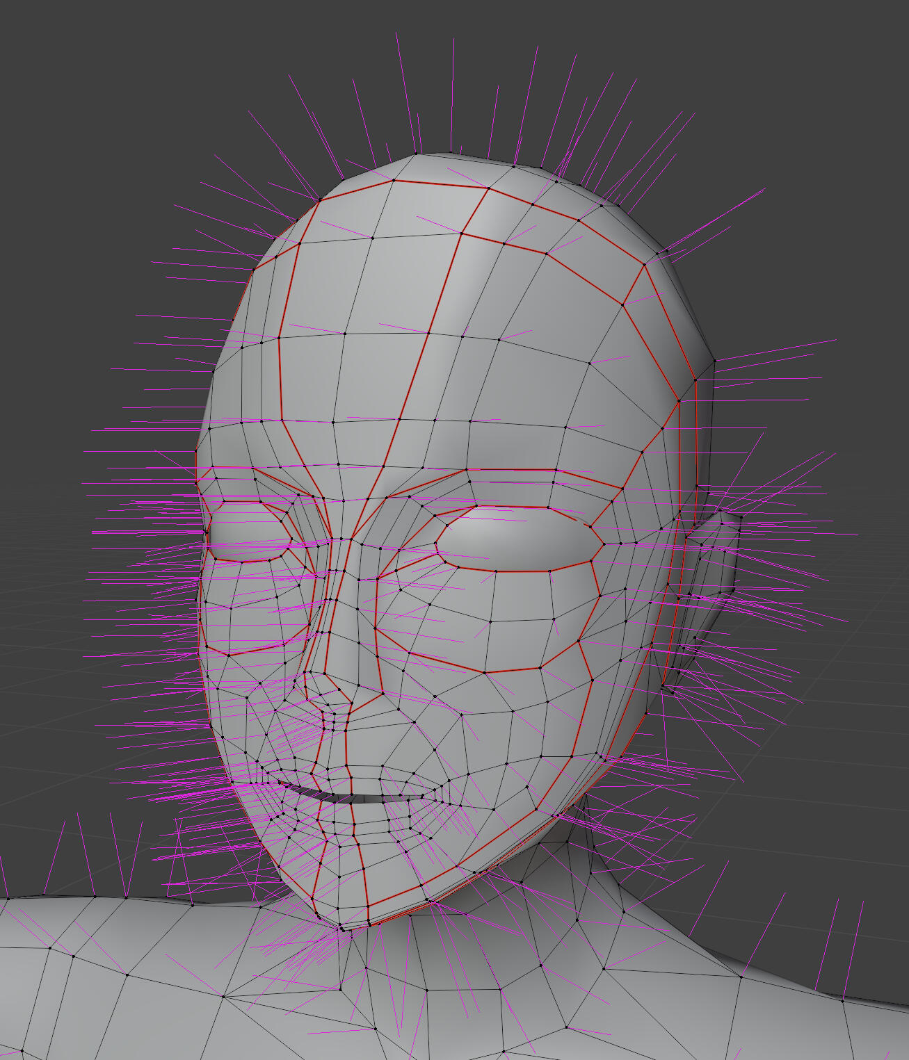The width and height of the screenshot is (909, 1060).
Task: Select the red seam edge across the head crown
Action: coord(440,185)
